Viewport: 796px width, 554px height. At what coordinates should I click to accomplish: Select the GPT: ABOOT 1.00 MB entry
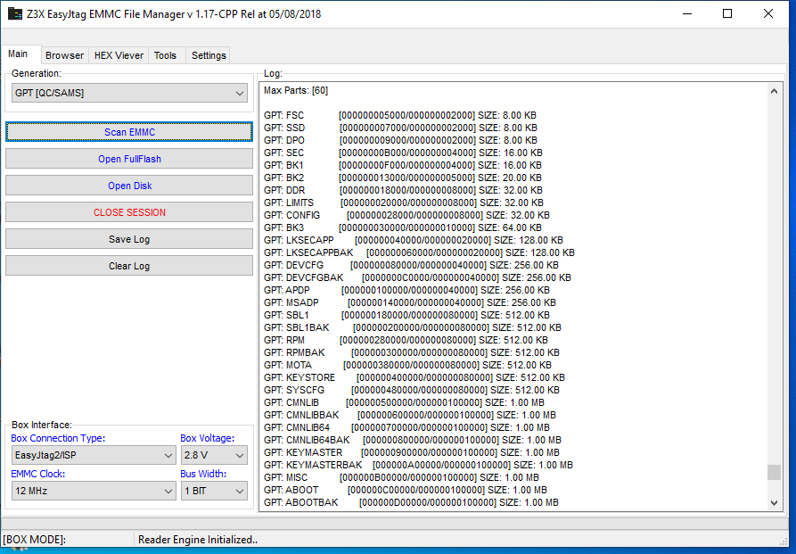pyautogui.click(x=406, y=491)
